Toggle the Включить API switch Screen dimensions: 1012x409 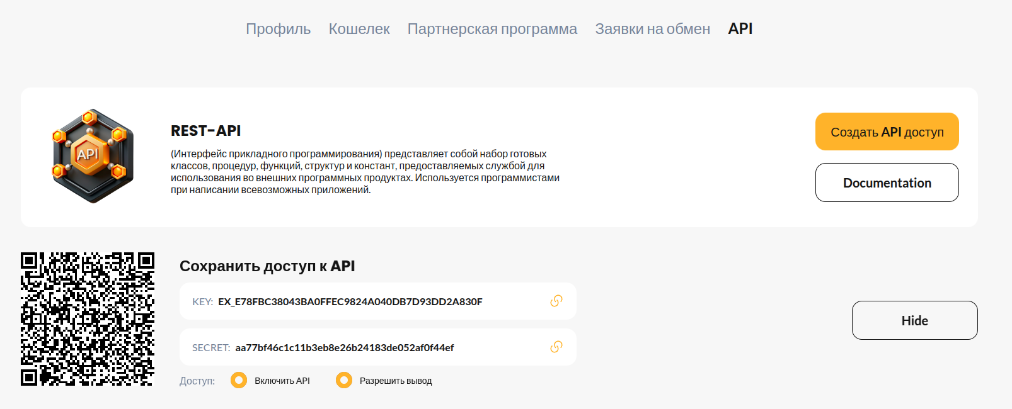(239, 380)
